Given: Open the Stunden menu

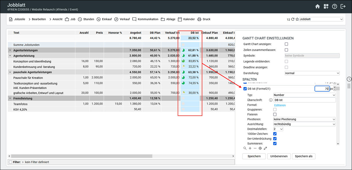Looking at the screenshot, I should pyautogui.click(x=89, y=19).
